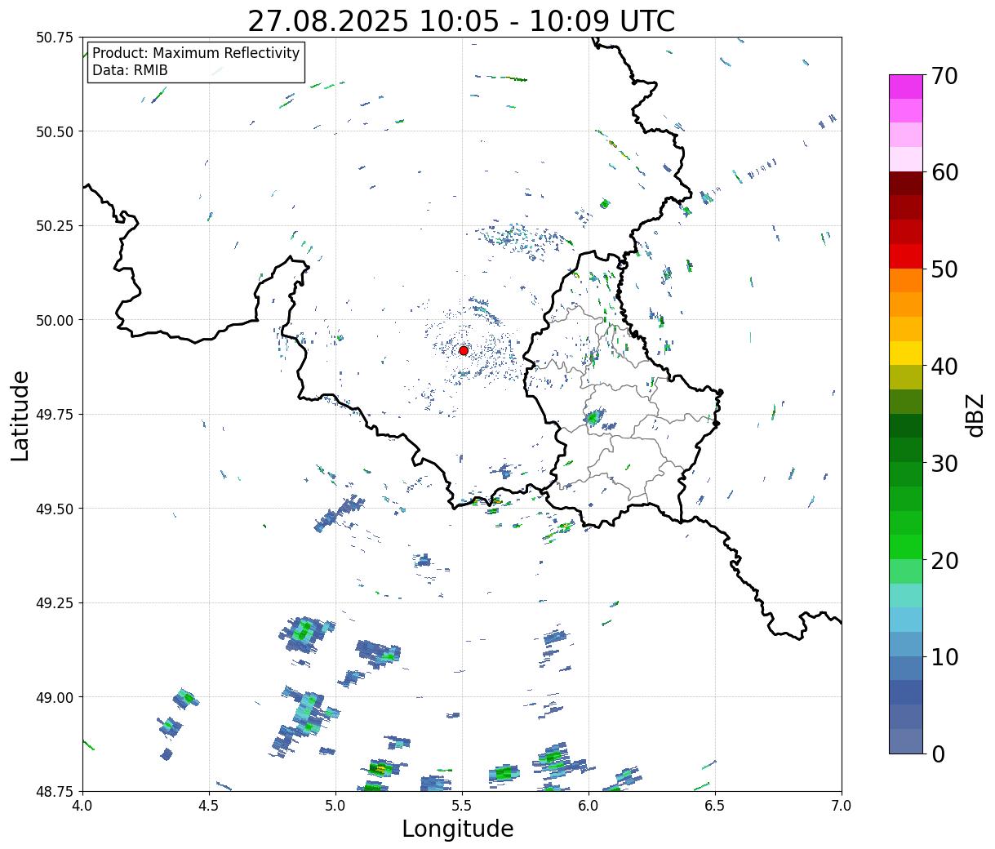Click latitude tick label 50.25

click(x=56, y=225)
